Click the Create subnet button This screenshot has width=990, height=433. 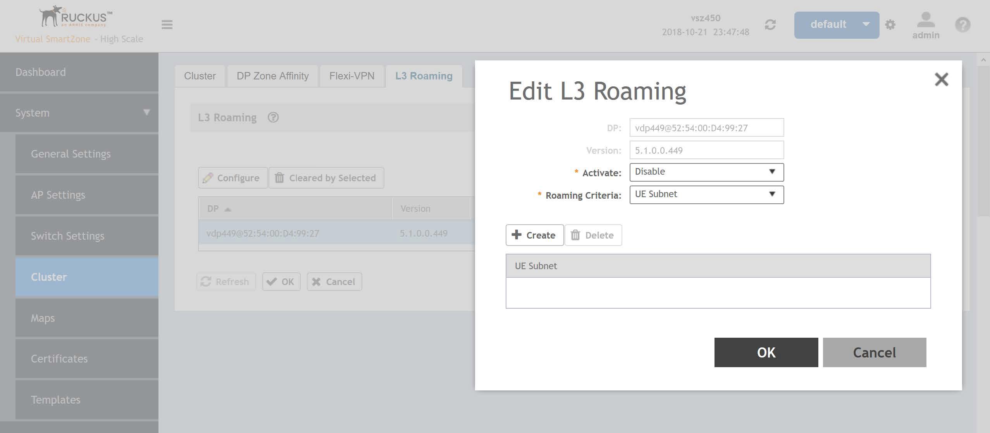click(534, 235)
